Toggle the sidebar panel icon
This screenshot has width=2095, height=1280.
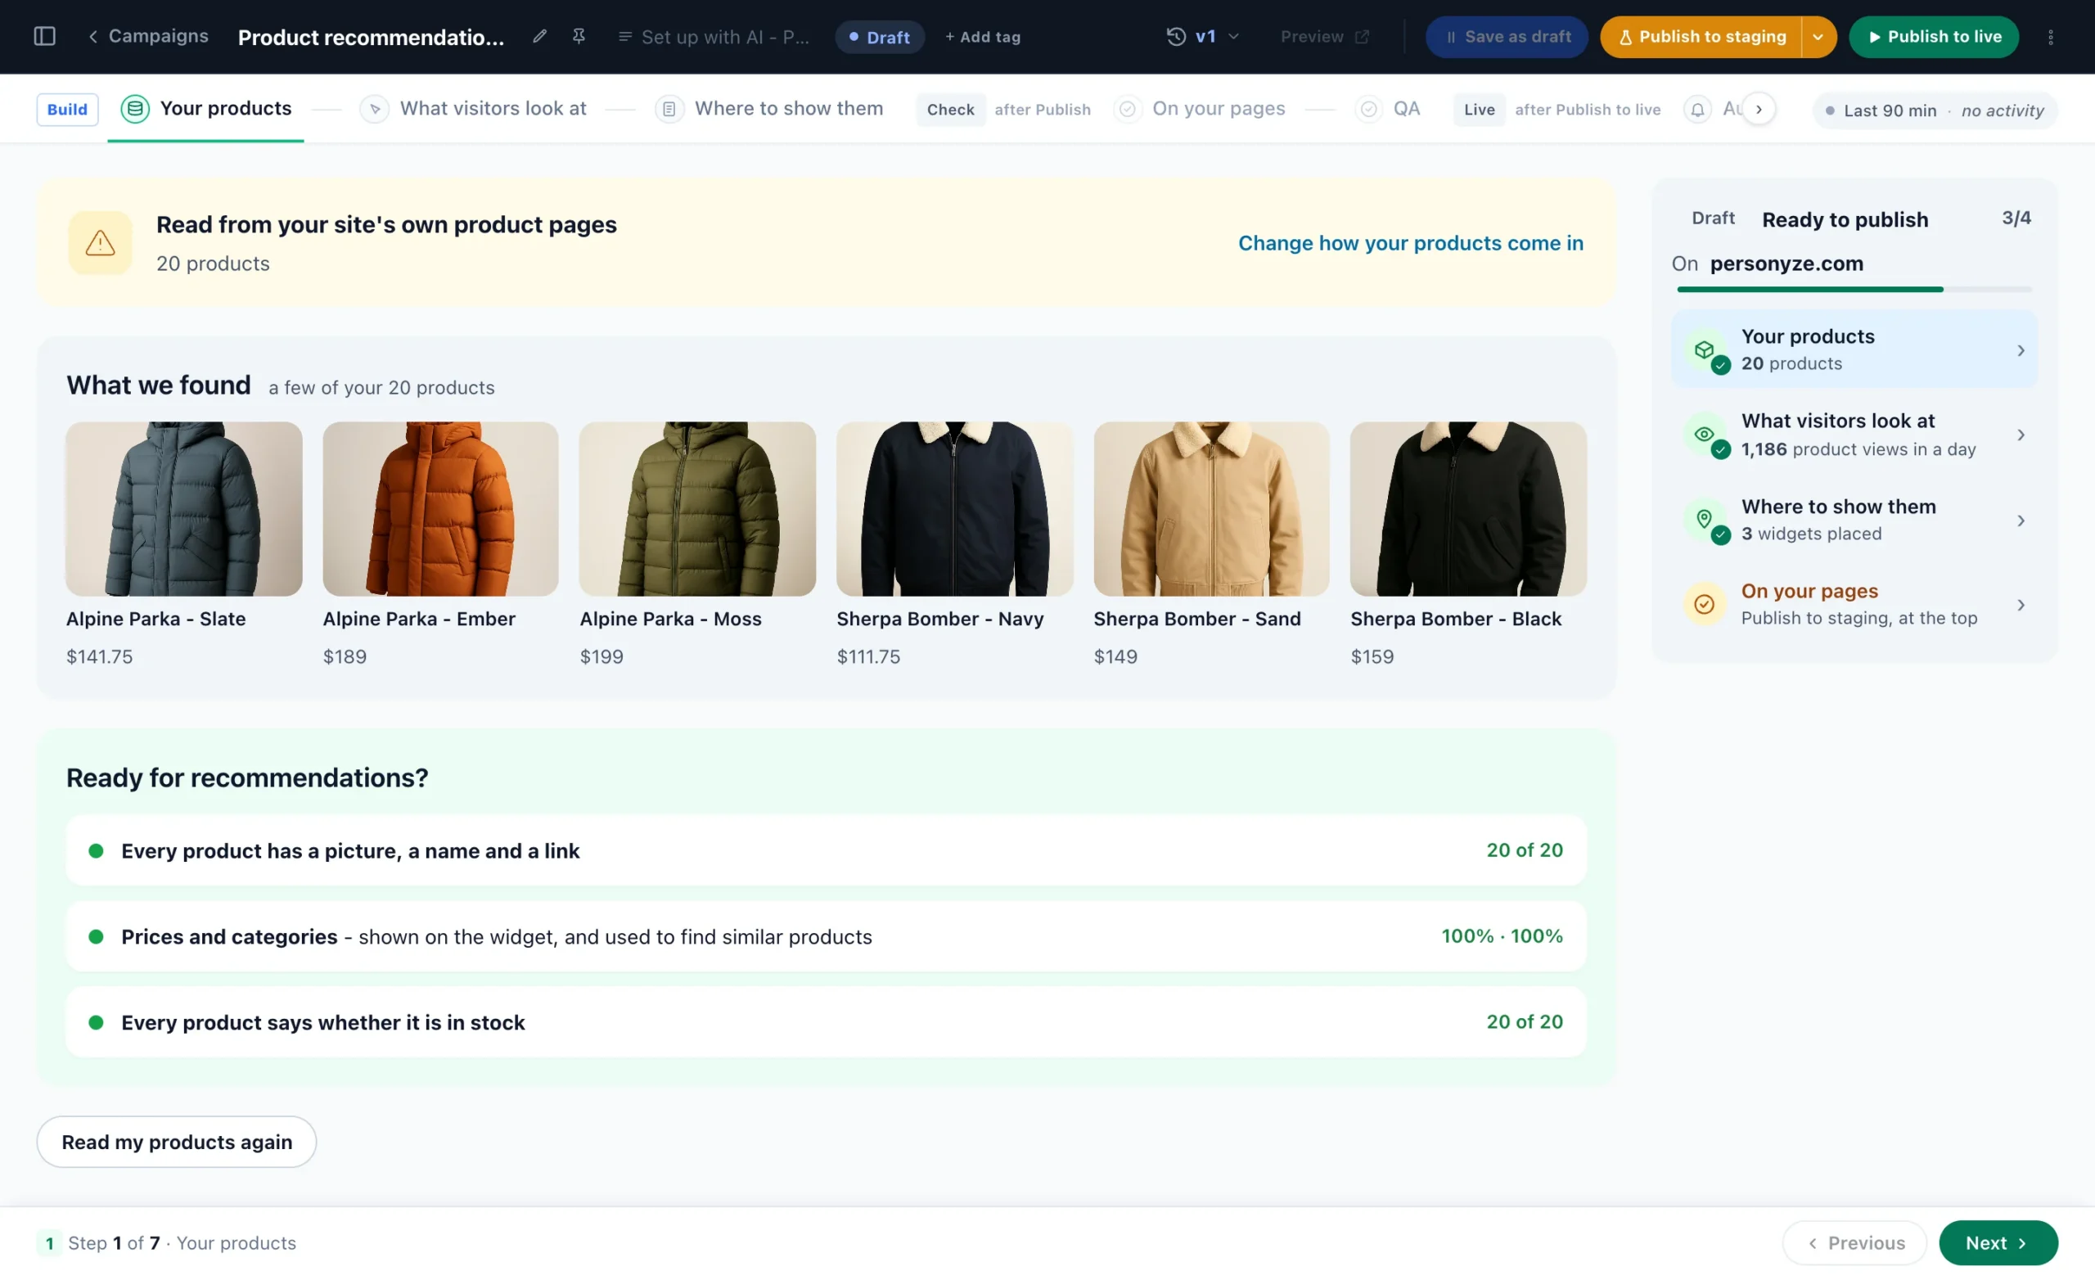click(44, 37)
